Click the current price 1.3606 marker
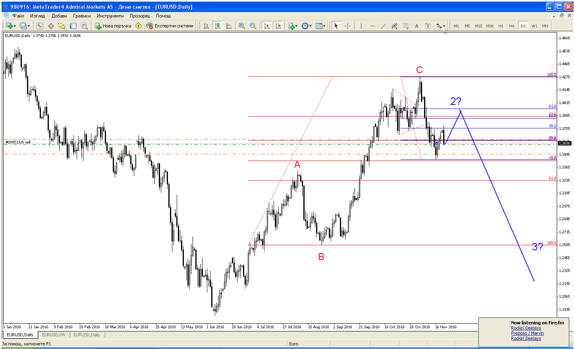 click(x=564, y=143)
